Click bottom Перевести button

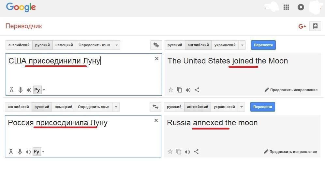263,107
